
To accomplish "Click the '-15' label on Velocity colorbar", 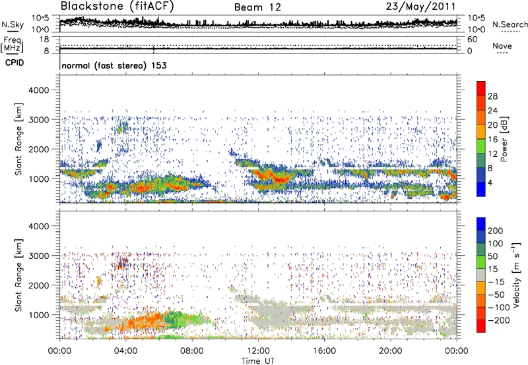I will pos(496,282).
